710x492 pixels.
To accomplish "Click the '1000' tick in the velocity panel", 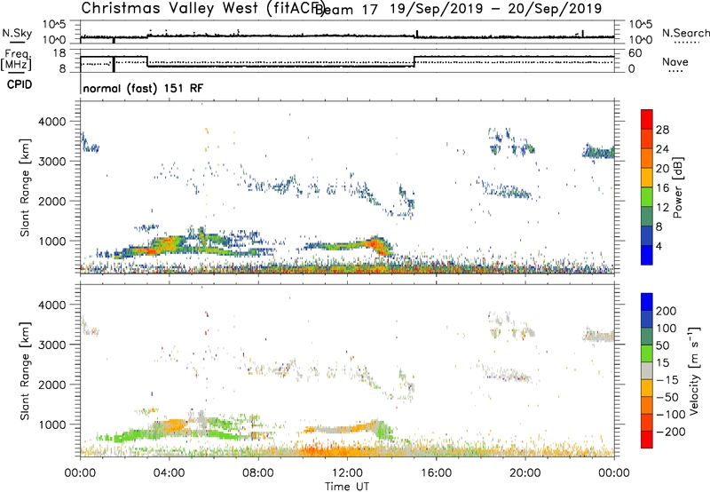I will (51, 425).
